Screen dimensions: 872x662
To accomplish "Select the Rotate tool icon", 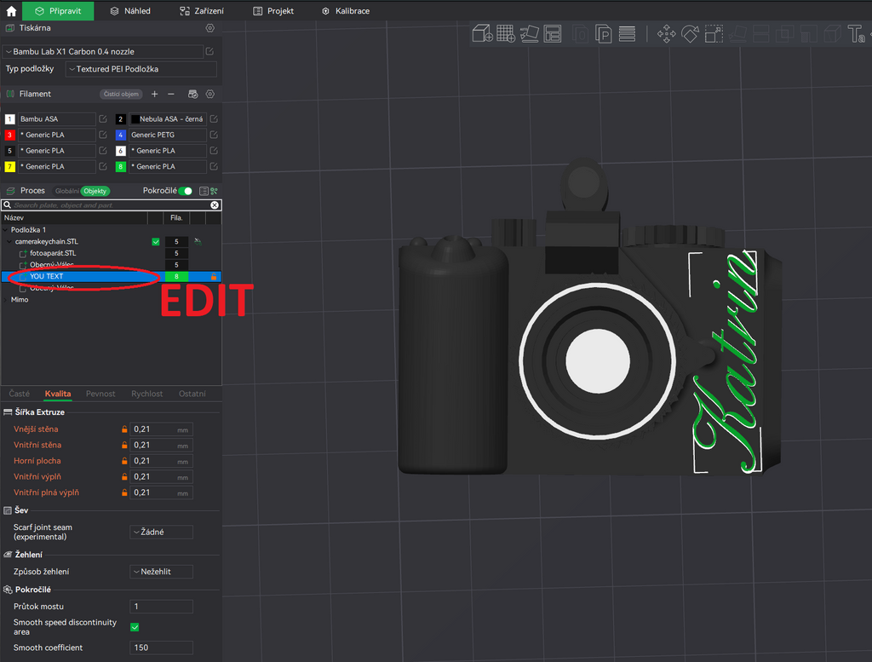I will pyautogui.click(x=690, y=34).
